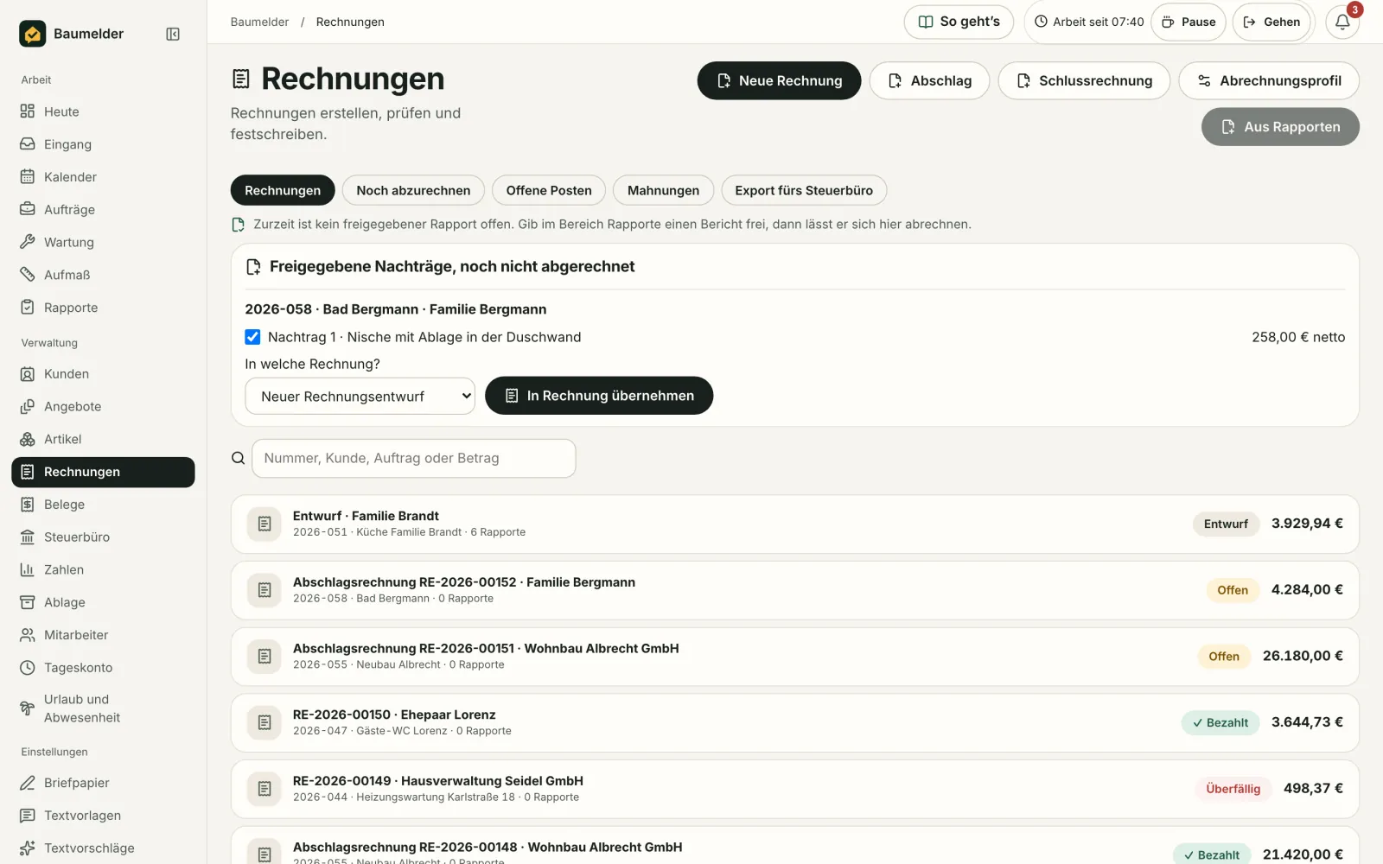1383x864 pixels.
Task: Create a Neue Rechnung
Action: click(779, 80)
